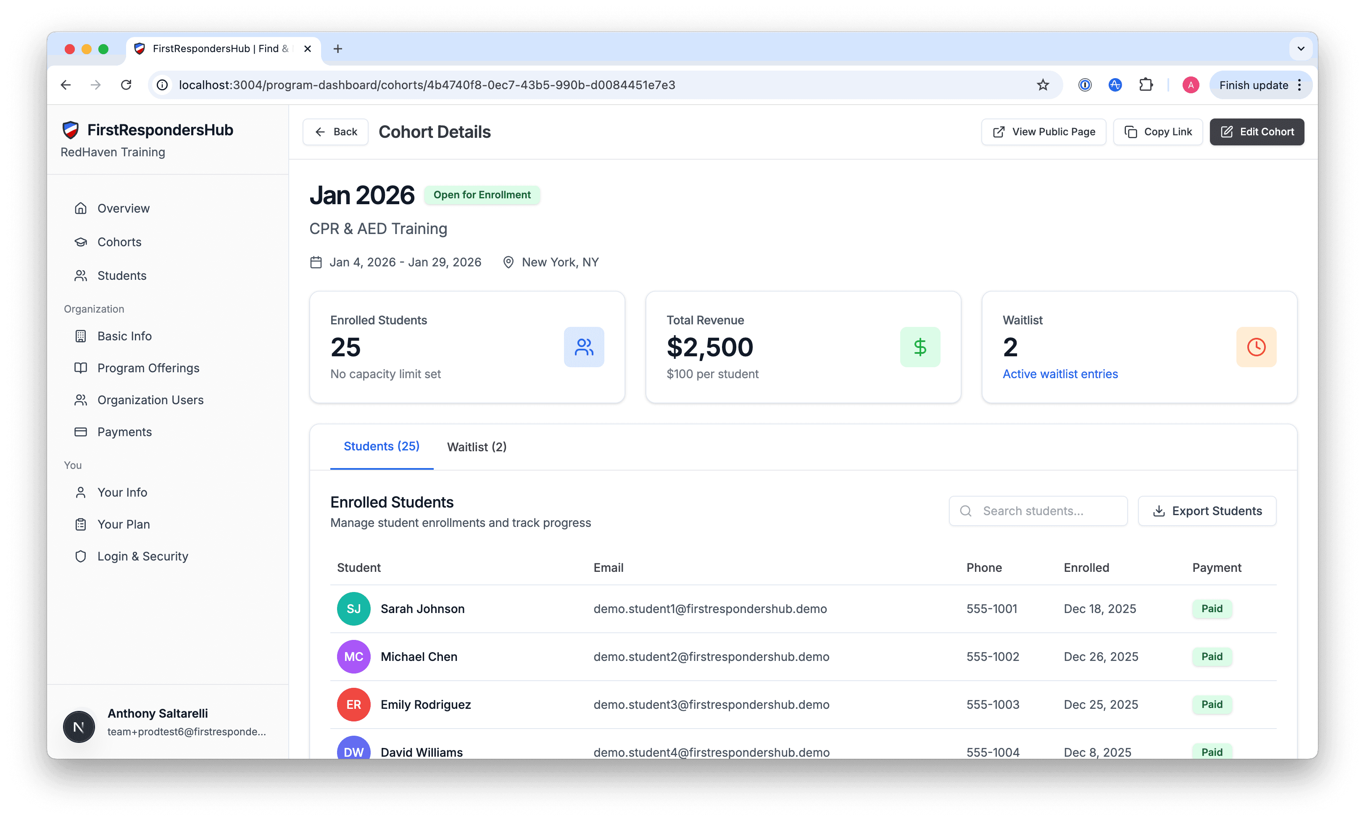The height and width of the screenshot is (821, 1365).
Task: Click the Cohorts graduation cap icon in sidebar
Action: click(81, 242)
